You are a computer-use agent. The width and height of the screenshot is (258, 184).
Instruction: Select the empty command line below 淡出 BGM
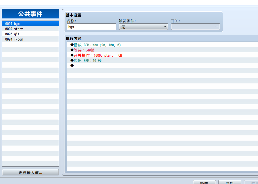click(x=162, y=65)
